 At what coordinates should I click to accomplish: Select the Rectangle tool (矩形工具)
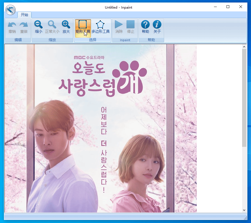point(83,28)
